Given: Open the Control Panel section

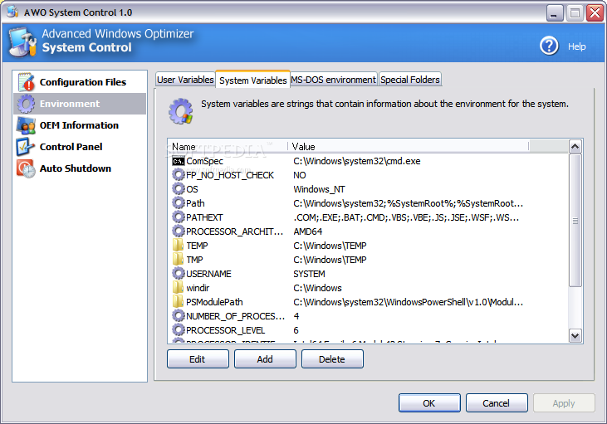Looking at the screenshot, I should (x=80, y=147).
